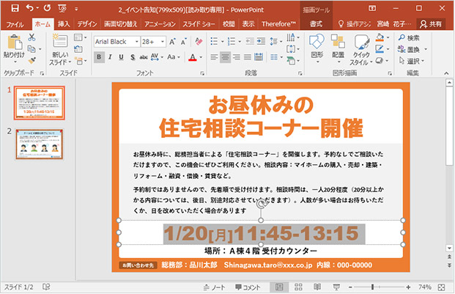
Task: Show the notes pane with ノート button
Action: tap(214, 287)
